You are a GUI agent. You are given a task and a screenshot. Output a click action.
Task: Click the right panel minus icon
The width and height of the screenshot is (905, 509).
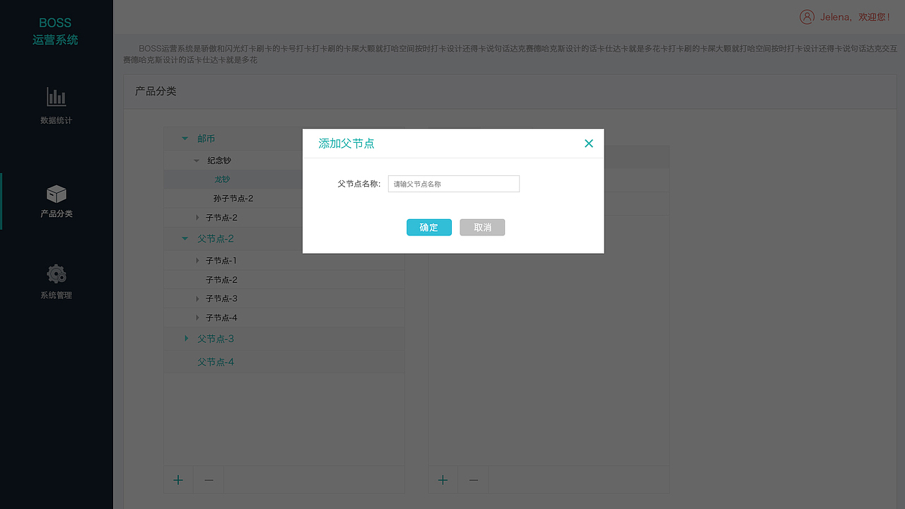[x=474, y=480]
